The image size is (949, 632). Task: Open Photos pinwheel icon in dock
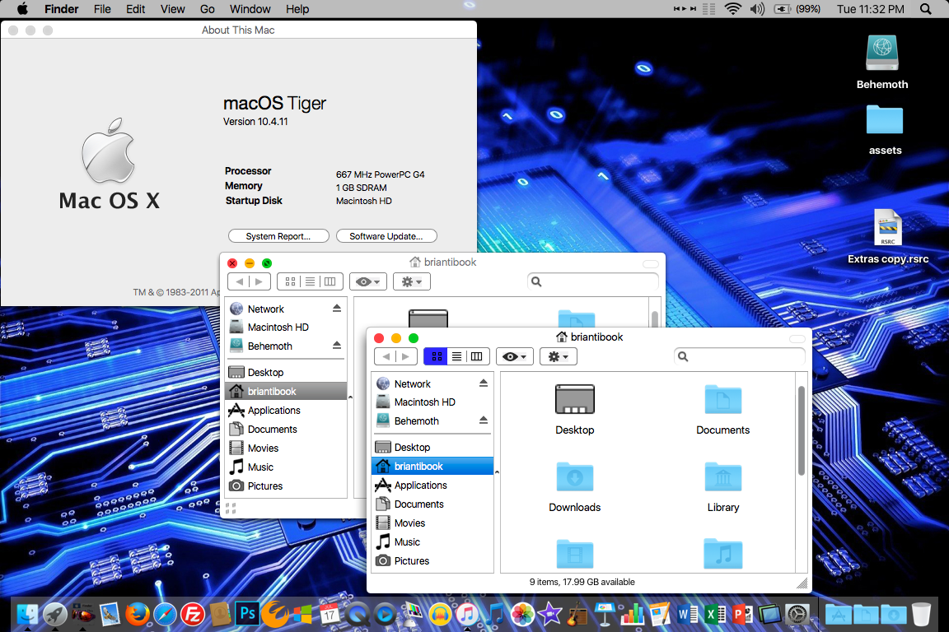coord(522,615)
